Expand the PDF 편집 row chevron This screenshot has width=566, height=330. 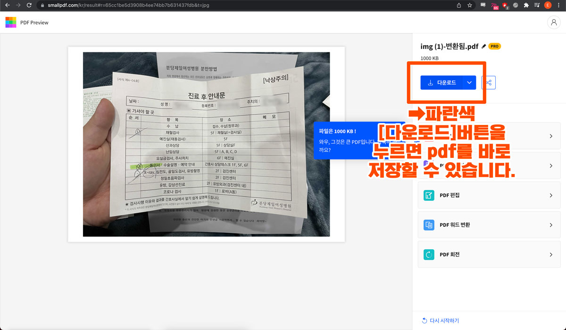(x=551, y=196)
